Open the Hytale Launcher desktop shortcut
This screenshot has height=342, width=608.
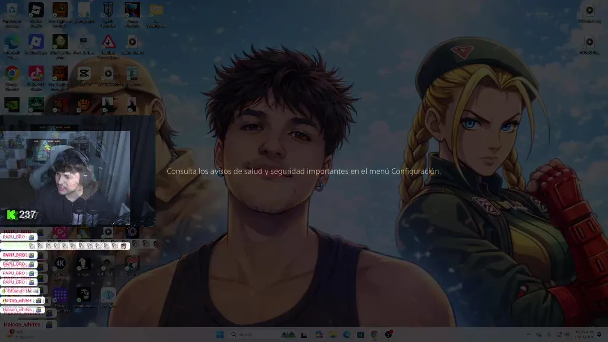[108, 14]
